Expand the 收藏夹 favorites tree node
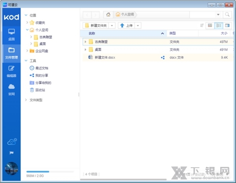The width and height of the screenshot is (236, 183). click(27, 22)
